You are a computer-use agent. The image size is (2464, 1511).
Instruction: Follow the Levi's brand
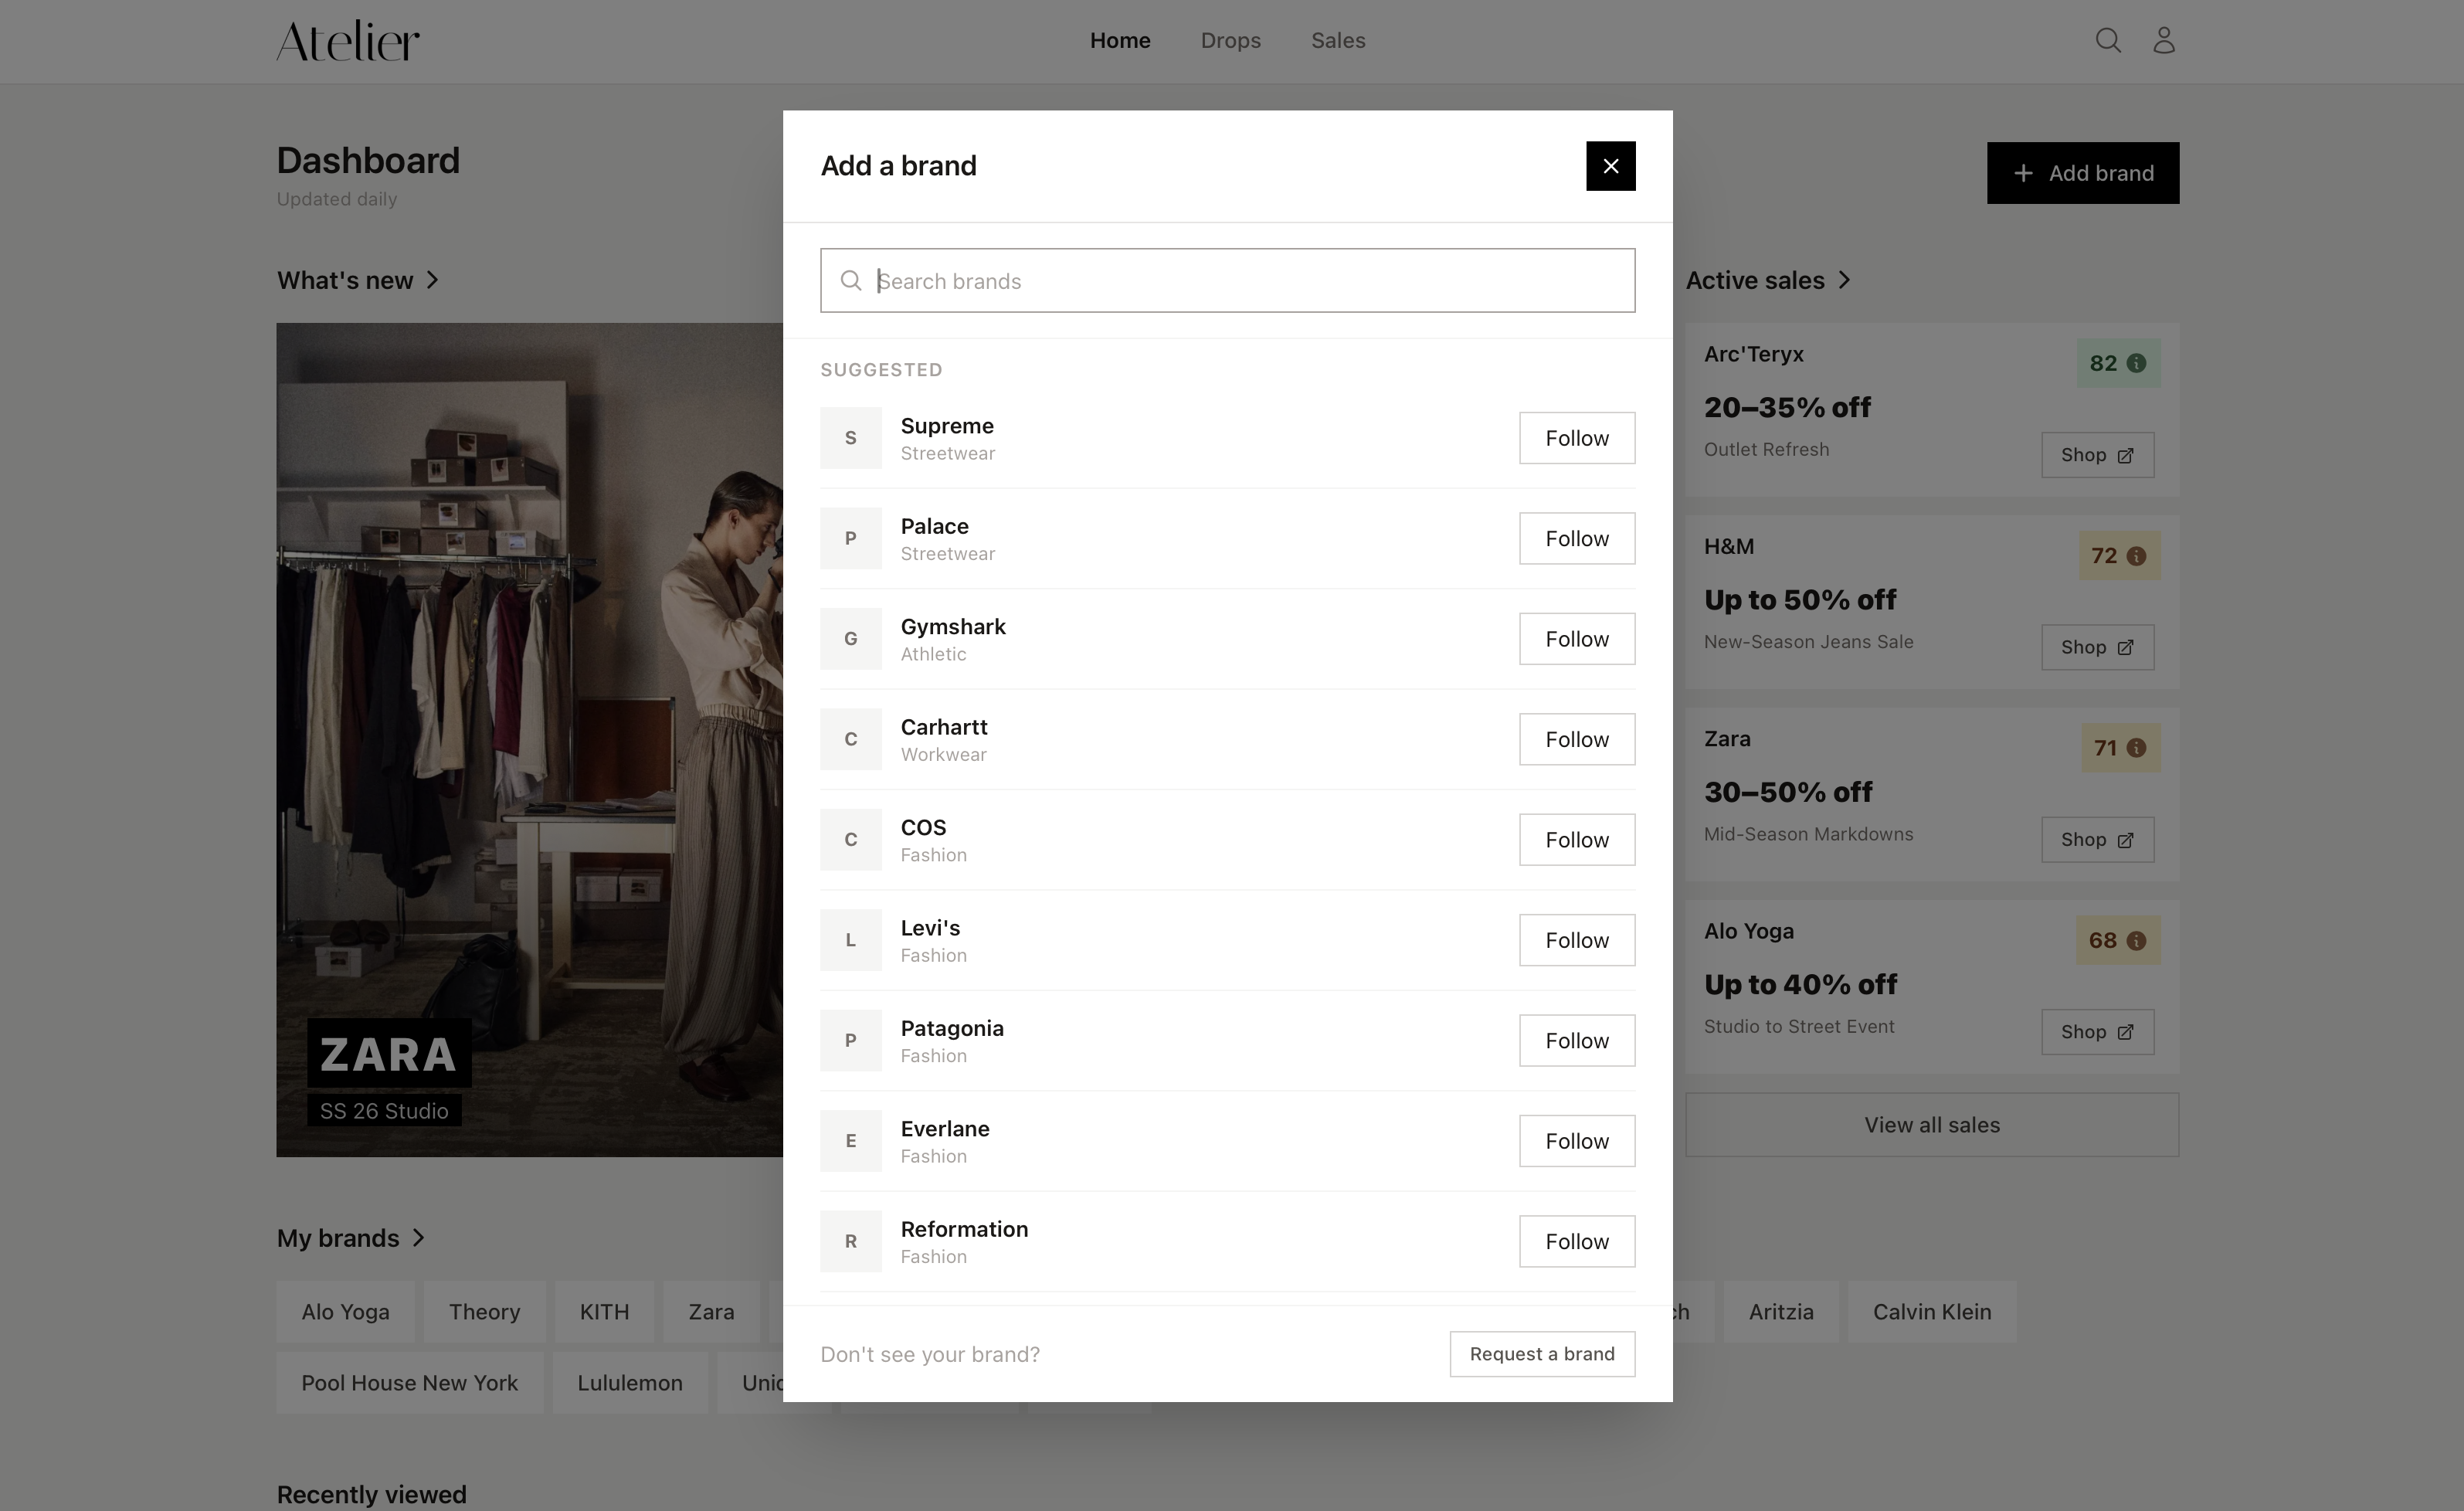(1577, 941)
